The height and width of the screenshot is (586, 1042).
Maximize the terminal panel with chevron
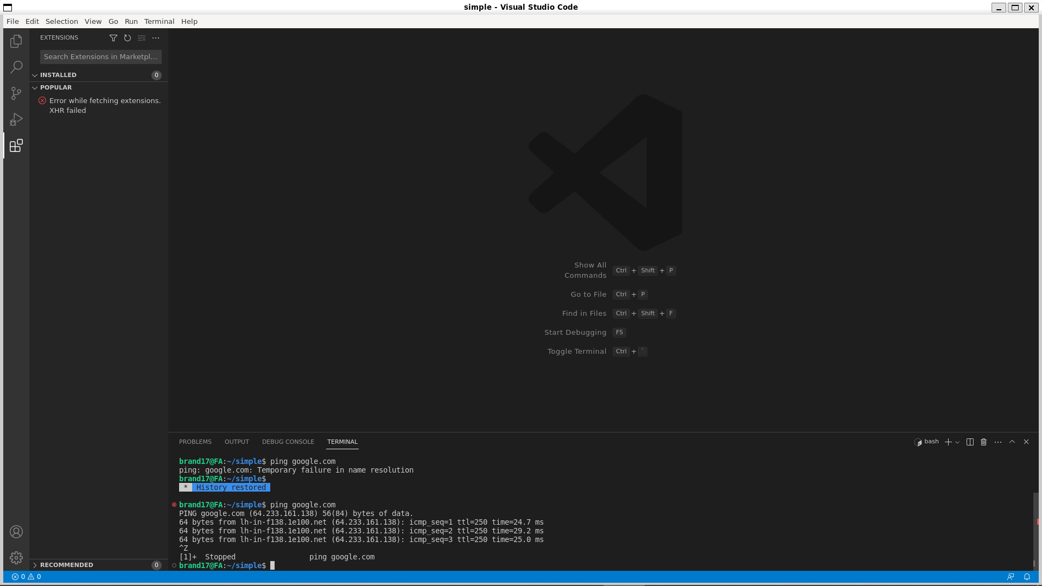point(1012,442)
